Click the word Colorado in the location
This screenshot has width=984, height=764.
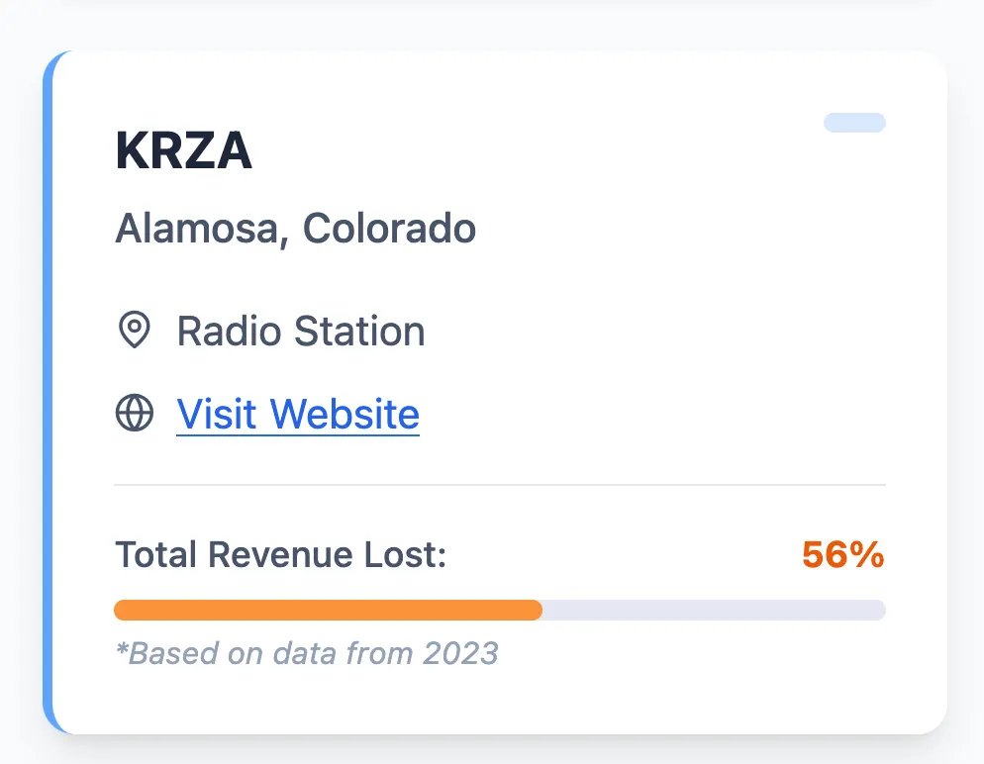[389, 229]
